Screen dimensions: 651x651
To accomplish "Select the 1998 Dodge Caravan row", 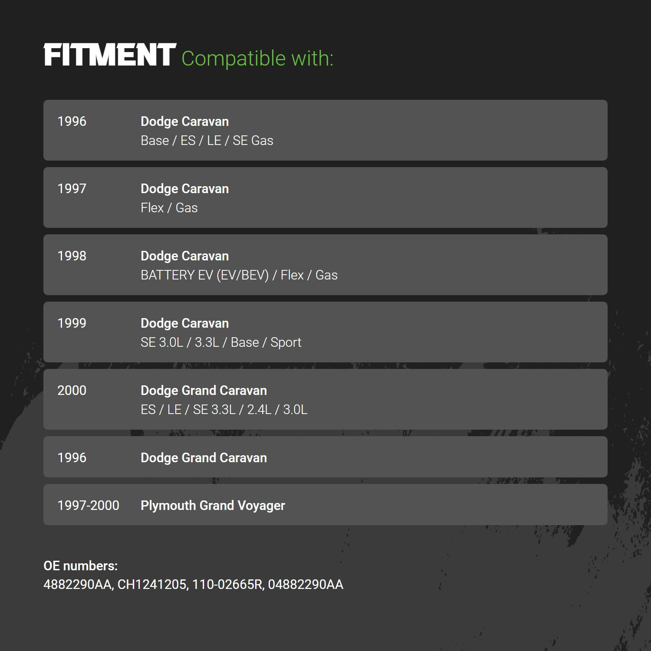I will click(325, 265).
